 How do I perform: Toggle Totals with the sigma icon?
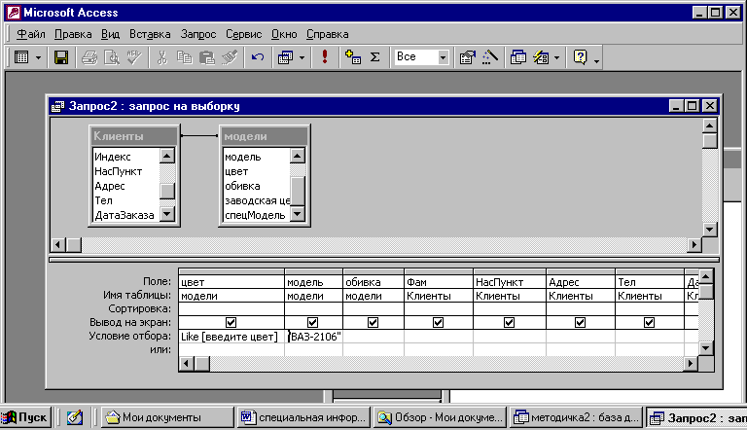click(375, 57)
